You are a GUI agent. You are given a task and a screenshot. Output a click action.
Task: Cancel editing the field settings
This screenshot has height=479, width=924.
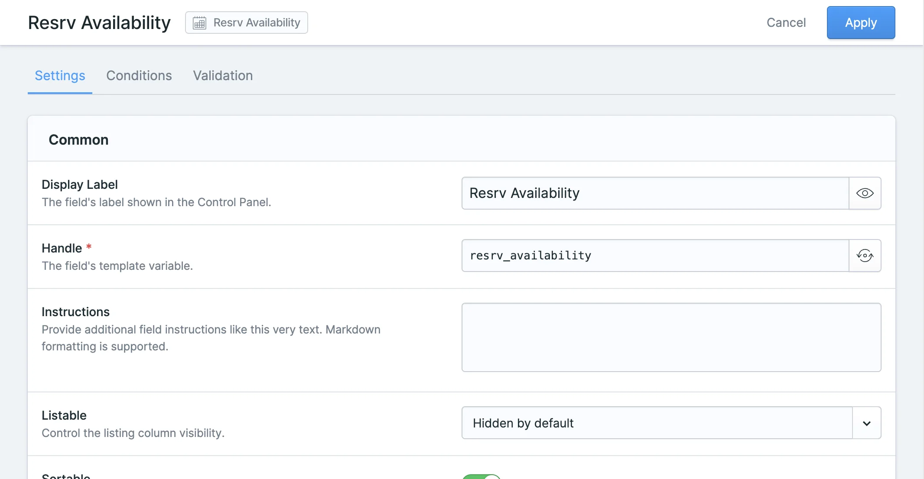[x=786, y=23]
